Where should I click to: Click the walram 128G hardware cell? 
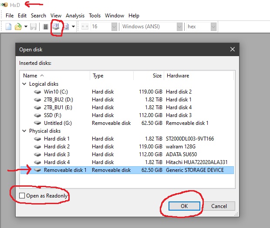coord(181,147)
